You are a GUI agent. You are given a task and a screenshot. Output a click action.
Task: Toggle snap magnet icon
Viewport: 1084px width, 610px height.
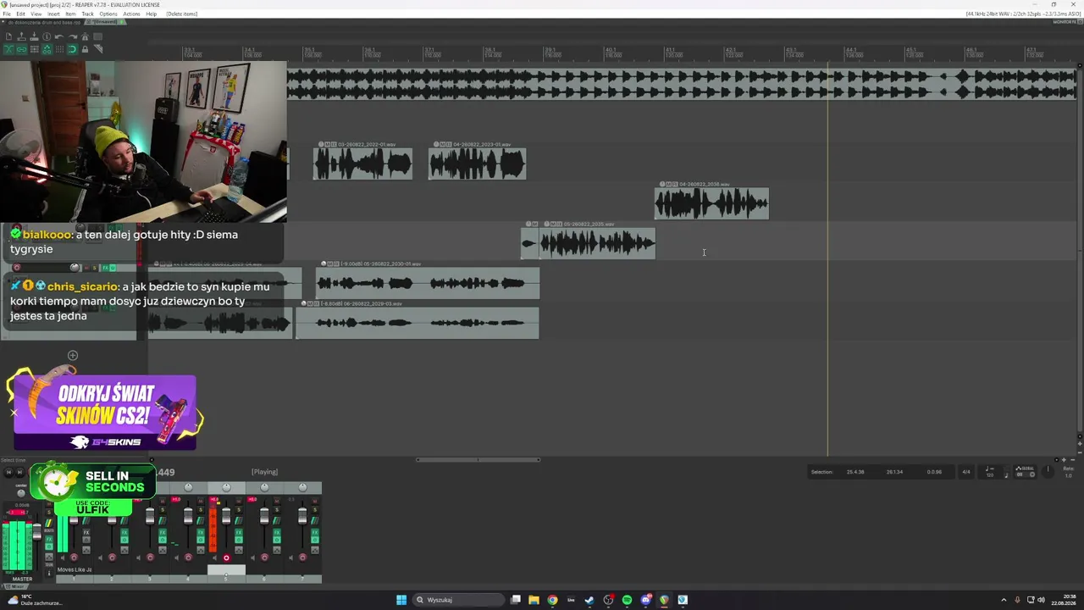[72, 49]
